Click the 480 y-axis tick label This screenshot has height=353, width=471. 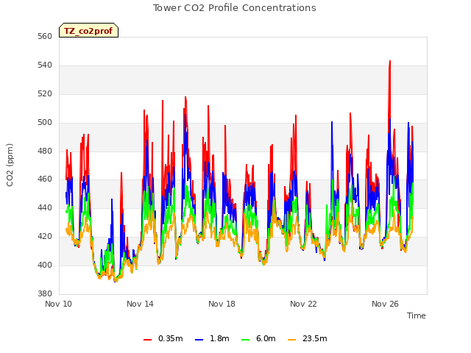45,151
